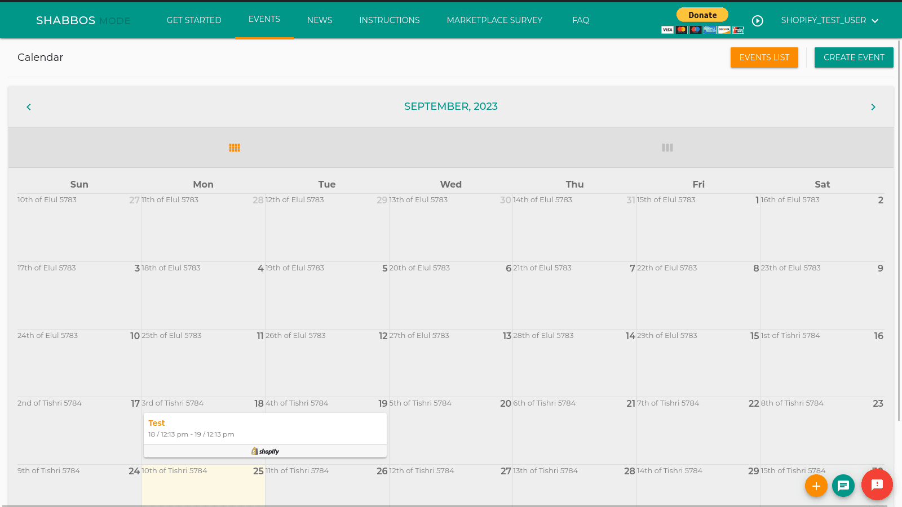Open the Test event card
The width and height of the screenshot is (902, 507).
(265, 428)
